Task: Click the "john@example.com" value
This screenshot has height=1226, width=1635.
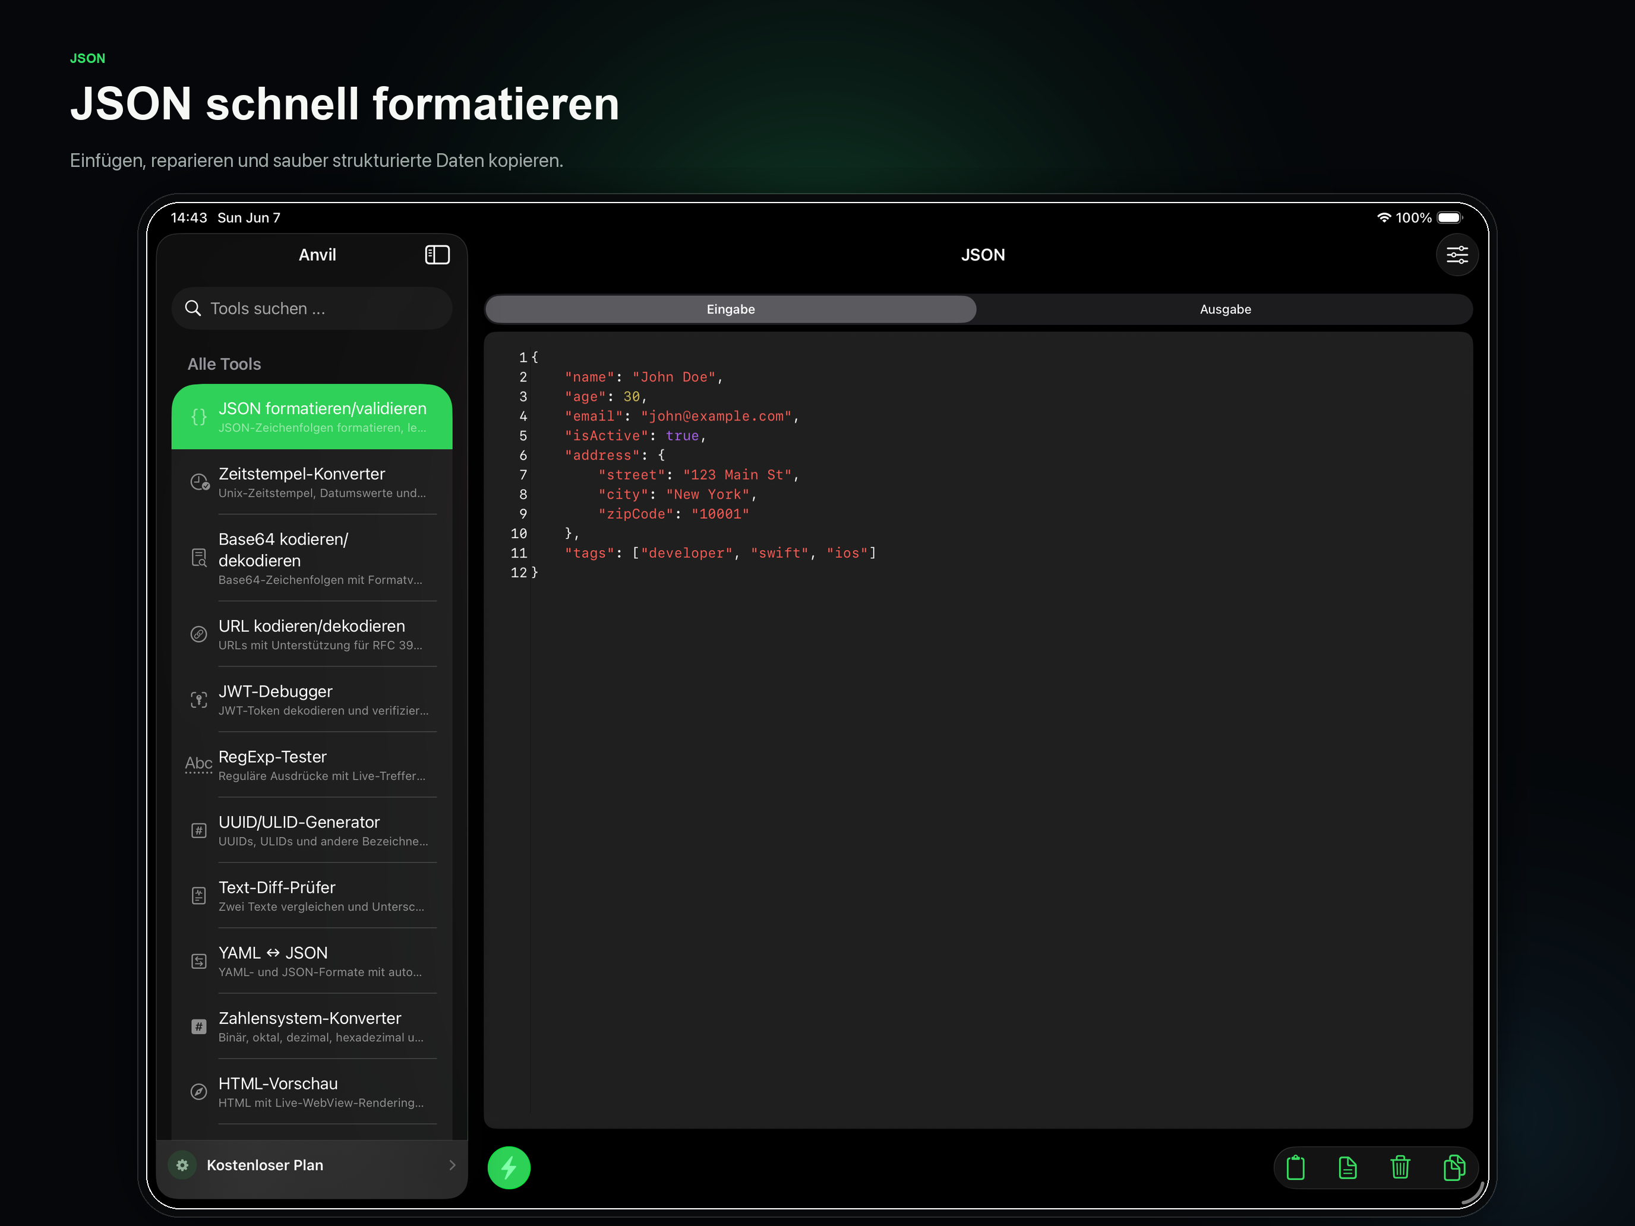Action: tap(717, 416)
